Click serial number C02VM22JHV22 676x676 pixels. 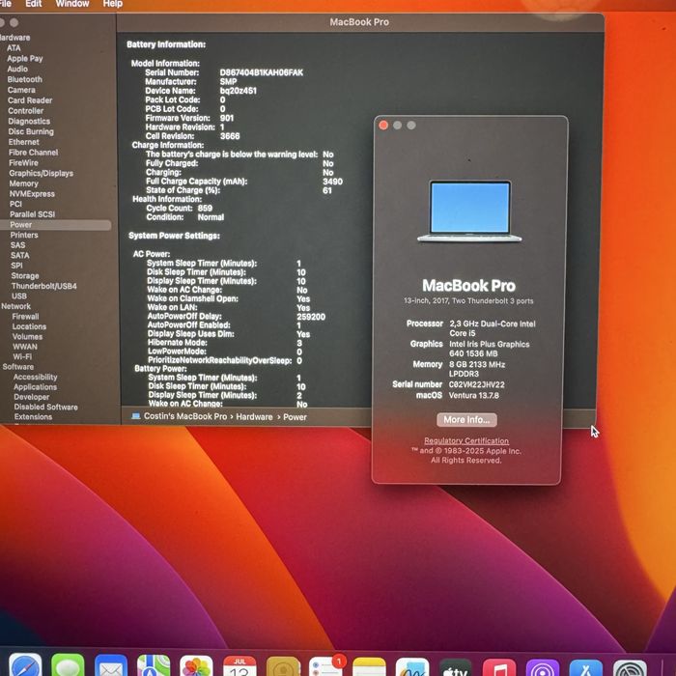(x=476, y=384)
